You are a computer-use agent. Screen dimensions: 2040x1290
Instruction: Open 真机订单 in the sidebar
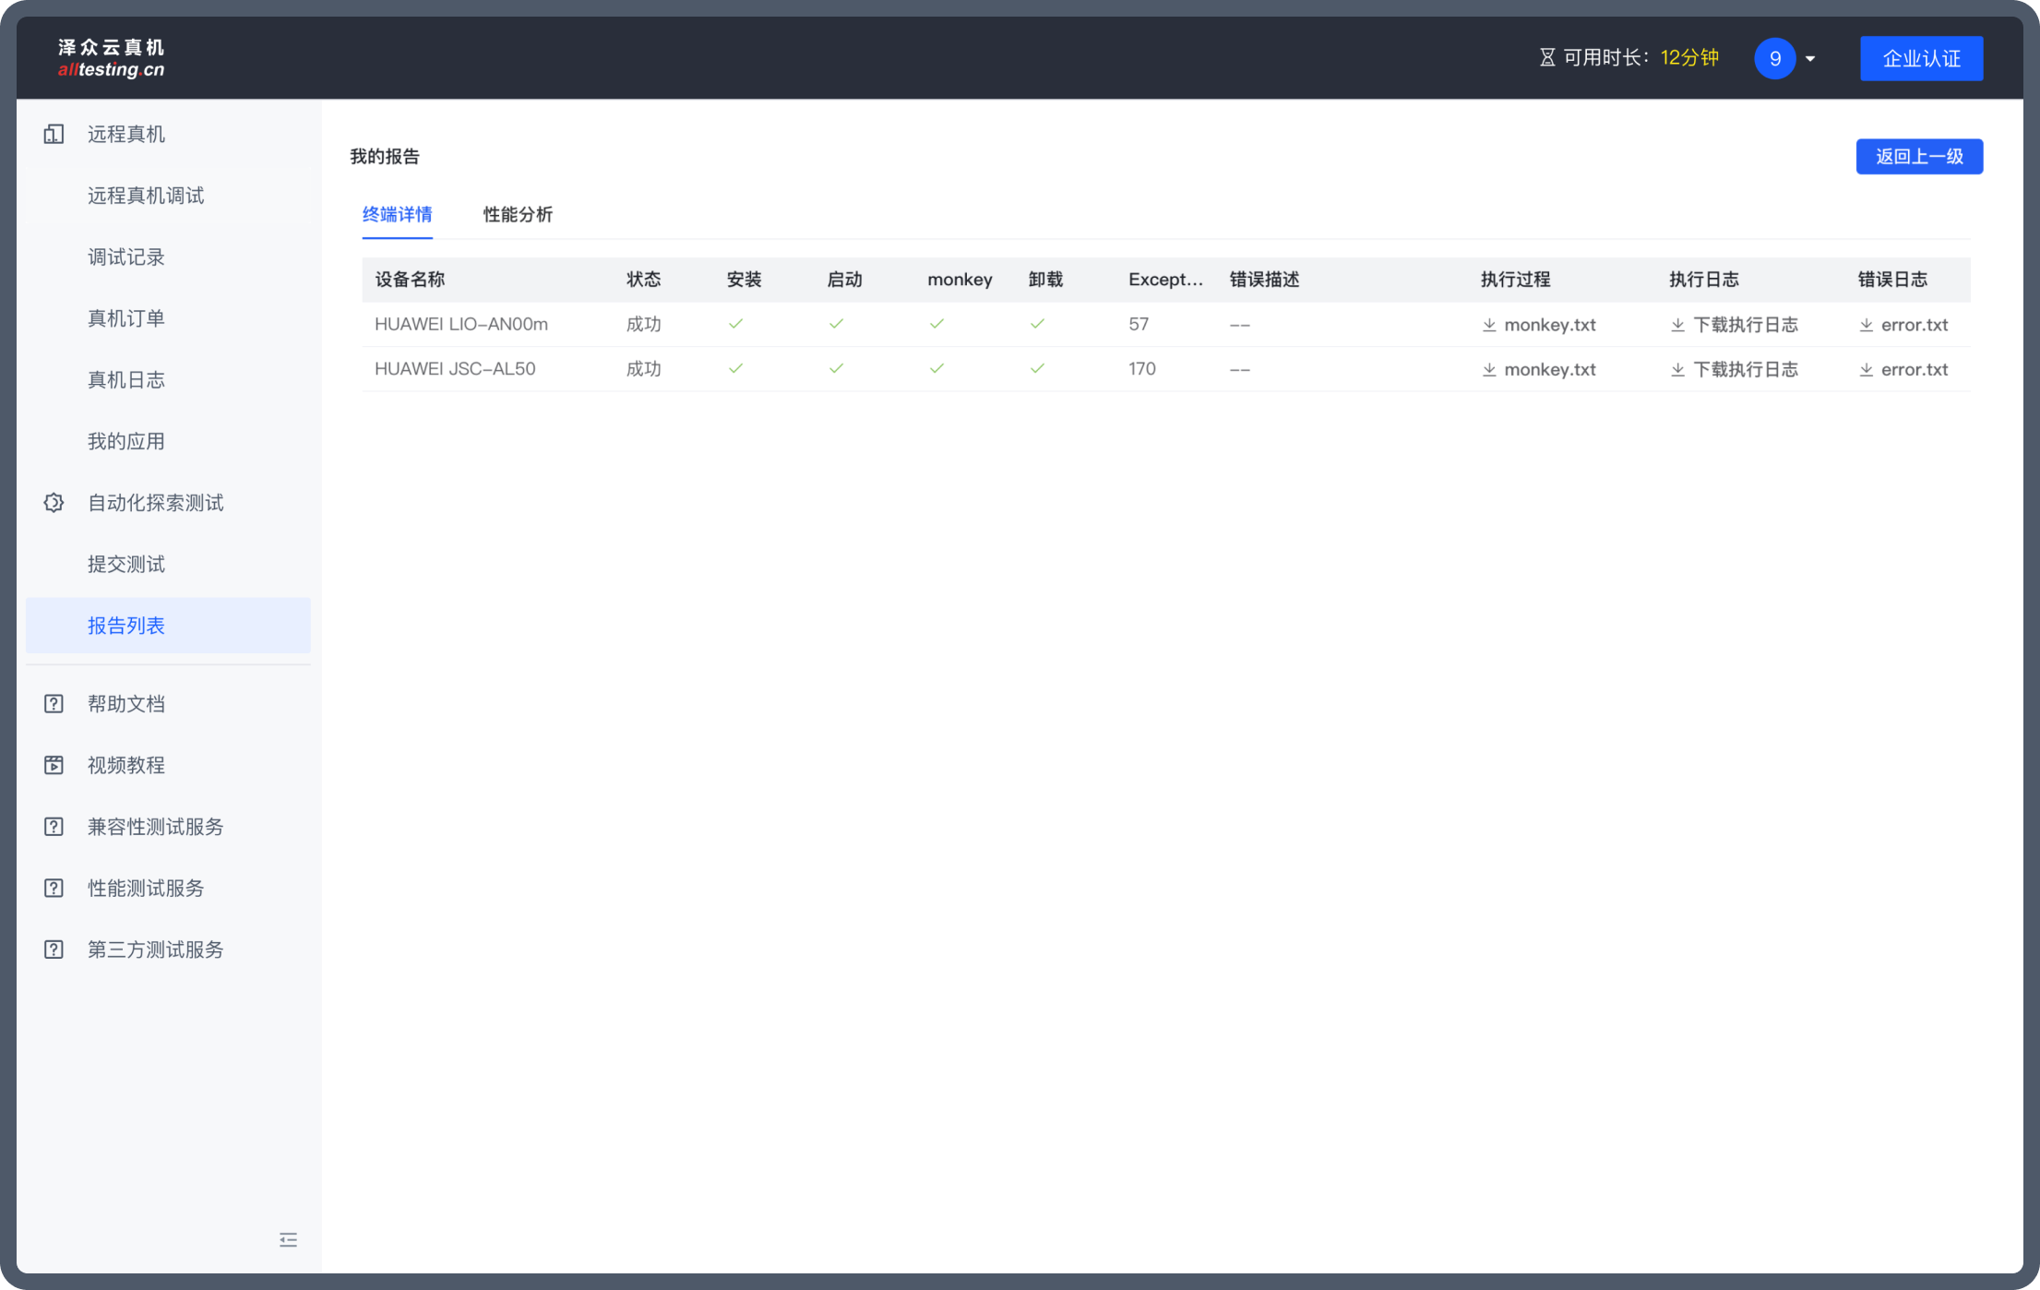(126, 318)
